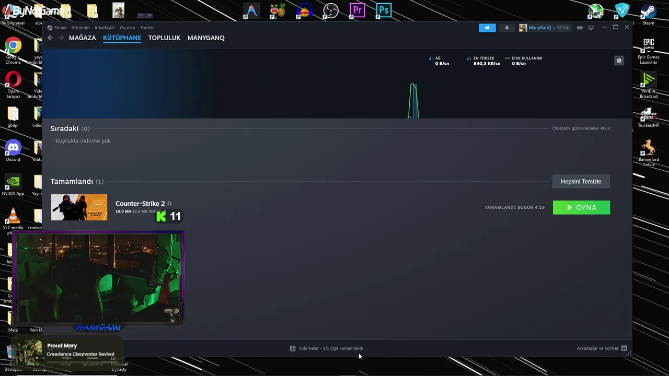Open the ManyGanQ profile avatar

[523, 28]
